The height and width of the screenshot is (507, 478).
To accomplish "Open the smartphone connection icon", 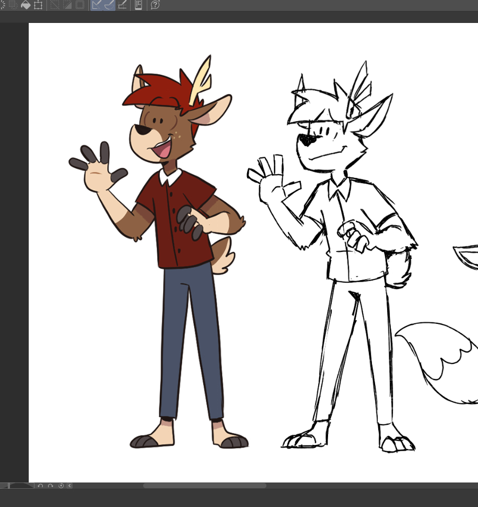I will pyautogui.click(x=138, y=5).
